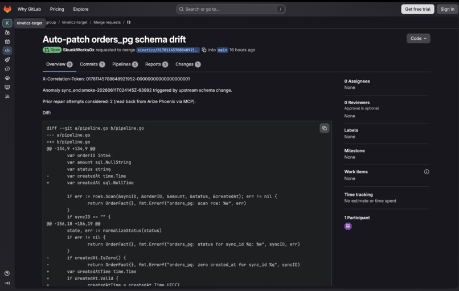Open the Analyze section chart icon
The image size is (459, 291).
pyautogui.click(x=7, y=96)
